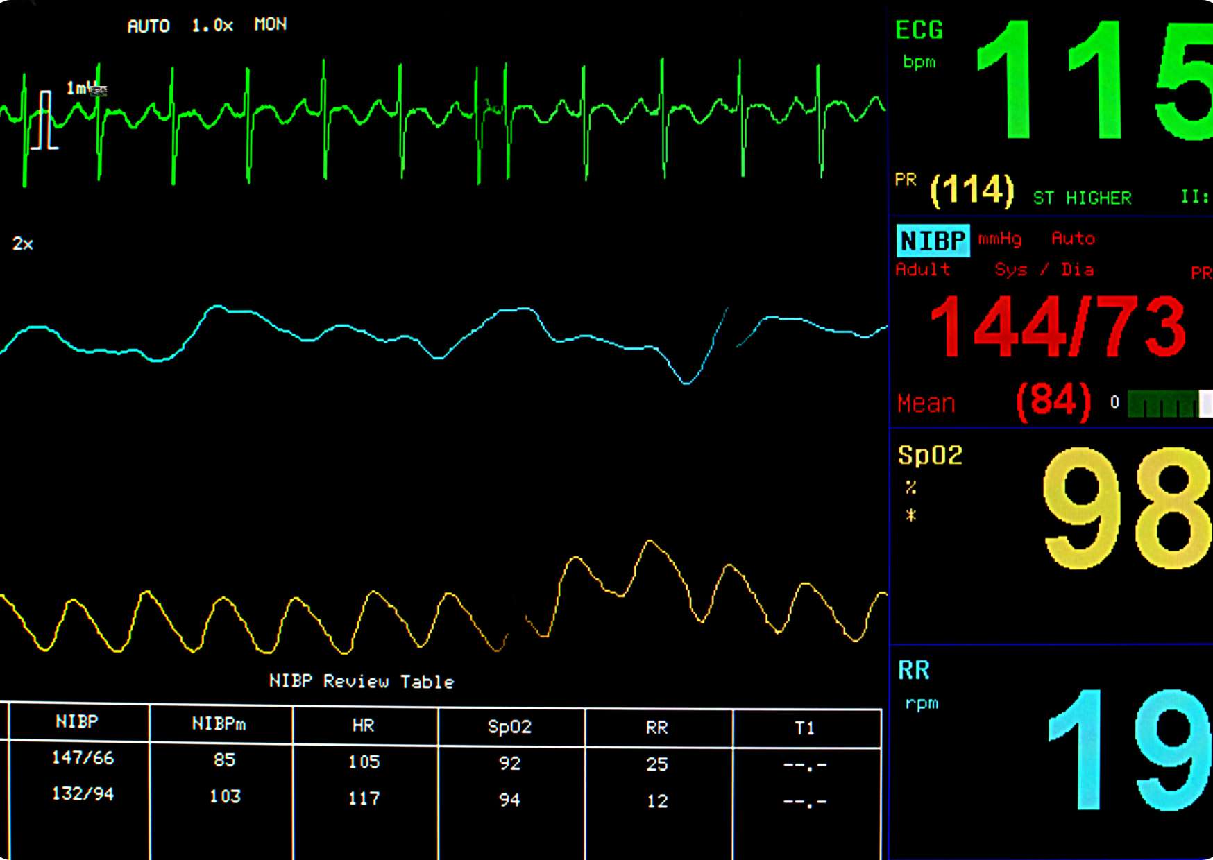Click the yellow SpO2 value 98
This screenshot has height=860, width=1213.
tap(1127, 508)
